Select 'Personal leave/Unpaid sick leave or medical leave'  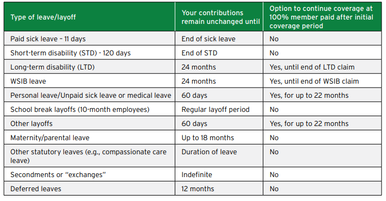[90, 95]
